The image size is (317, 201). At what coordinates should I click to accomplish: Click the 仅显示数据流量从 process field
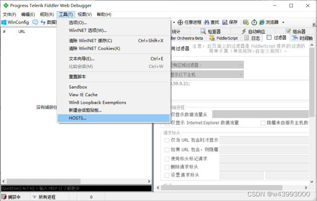point(260,114)
